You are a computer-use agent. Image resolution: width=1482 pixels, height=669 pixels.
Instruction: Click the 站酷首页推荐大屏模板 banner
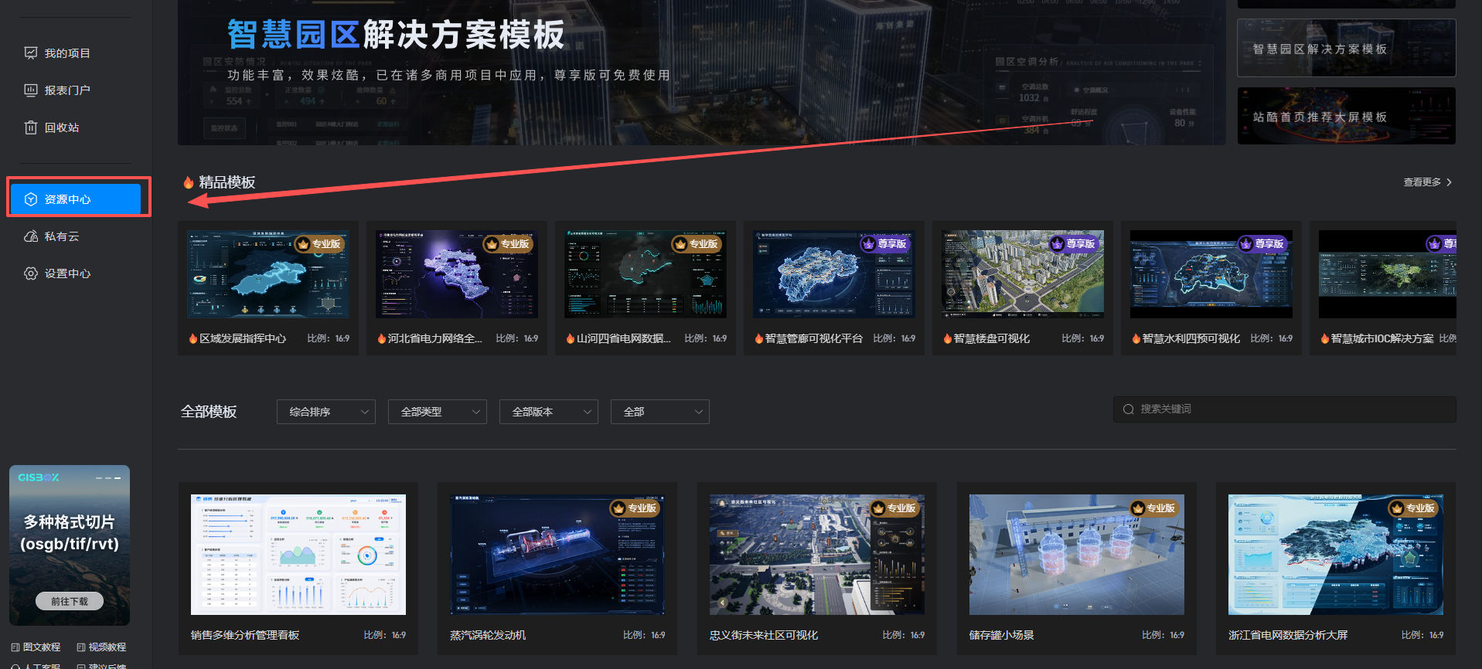click(1346, 117)
